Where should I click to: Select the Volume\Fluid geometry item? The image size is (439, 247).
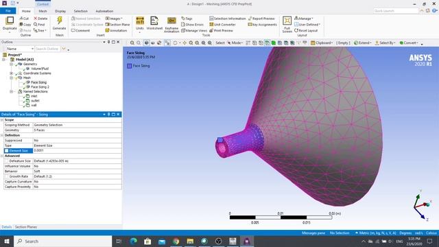40,69
